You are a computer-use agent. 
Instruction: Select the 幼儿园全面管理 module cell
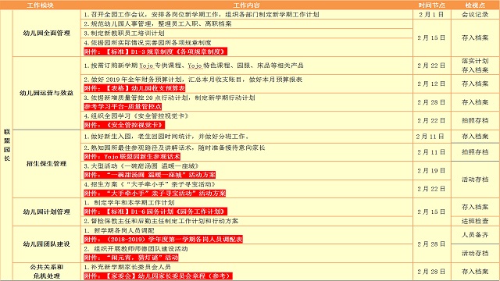tap(47, 33)
